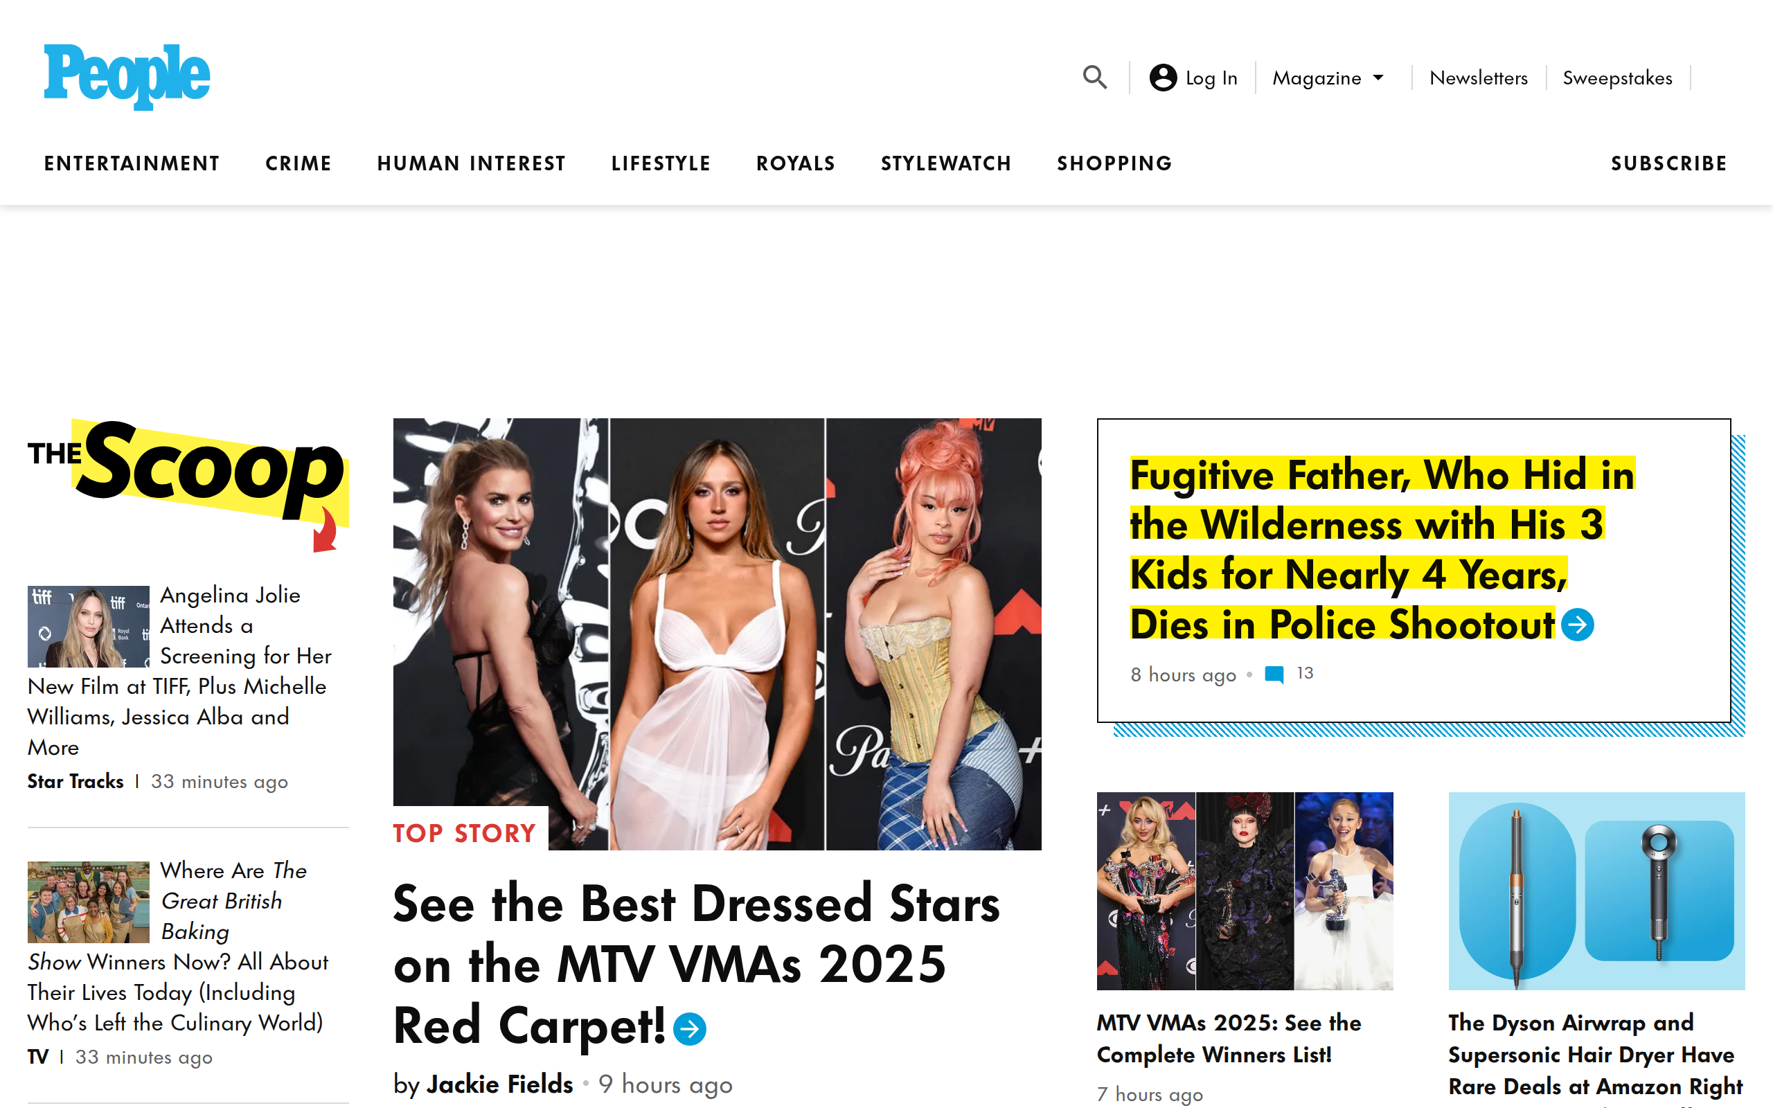
Task: Click the comment bubble icon showing 13
Action: tap(1274, 674)
